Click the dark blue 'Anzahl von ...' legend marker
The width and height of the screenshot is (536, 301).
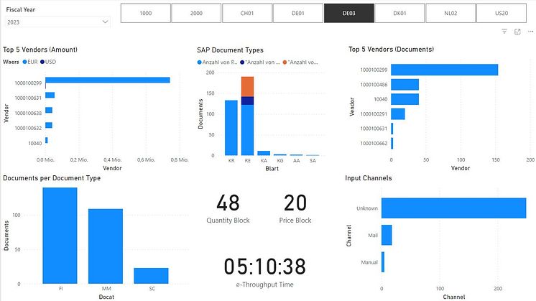coord(242,62)
